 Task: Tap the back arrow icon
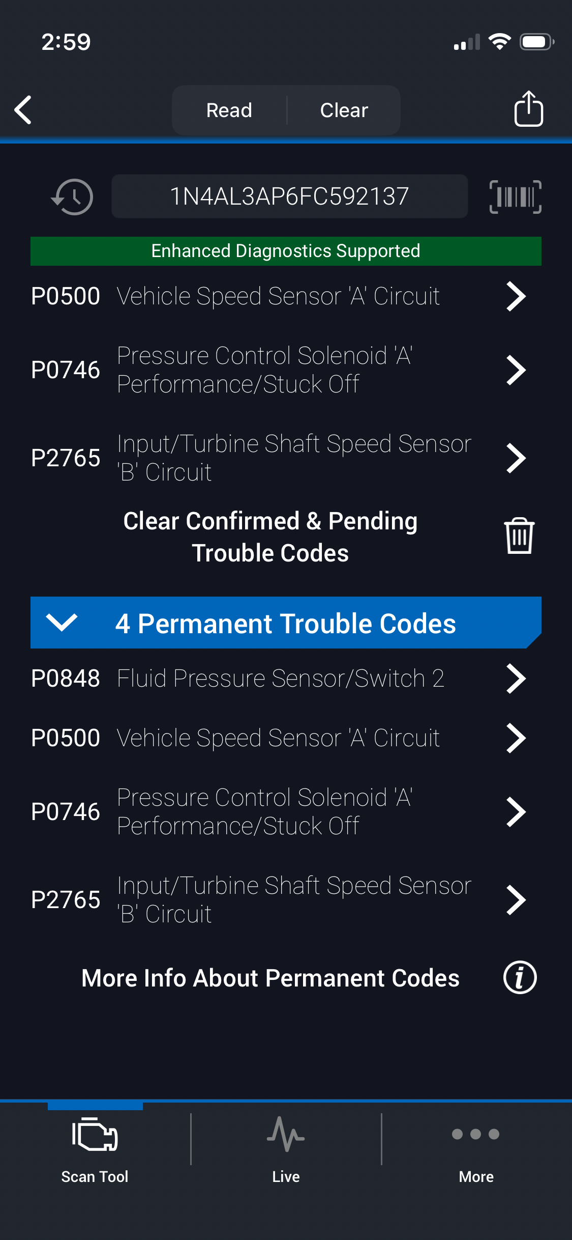click(23, 109)
